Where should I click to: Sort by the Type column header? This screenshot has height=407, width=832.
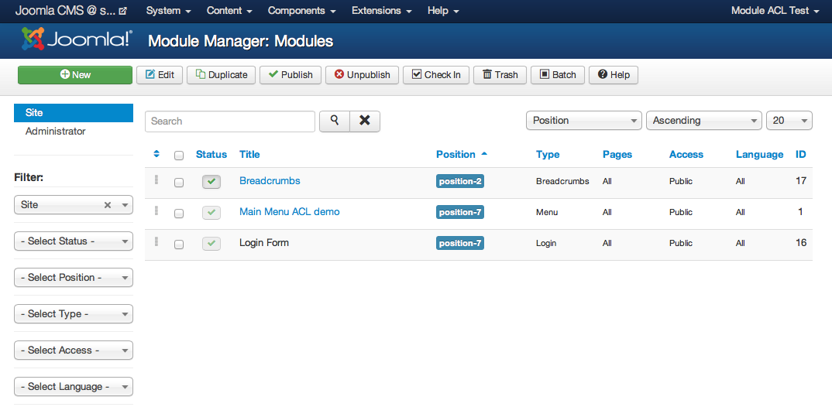548,154
